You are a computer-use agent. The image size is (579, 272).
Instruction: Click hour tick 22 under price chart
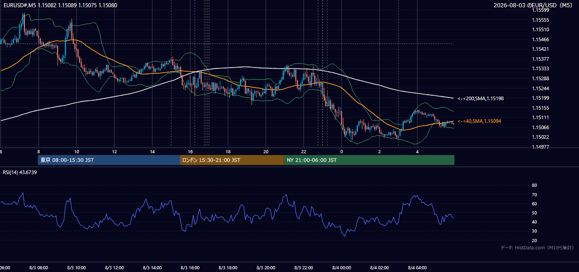[x=304, y=151]
